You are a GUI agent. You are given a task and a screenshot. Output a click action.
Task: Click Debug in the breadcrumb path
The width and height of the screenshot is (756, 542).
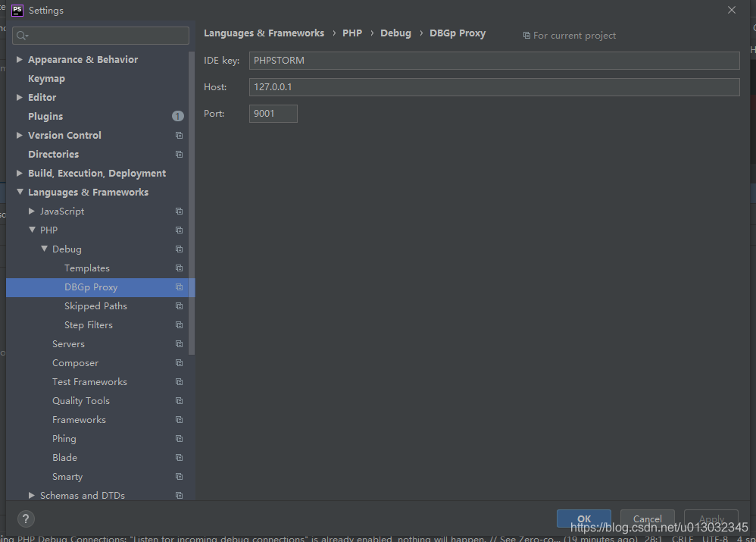coord(395,33)
